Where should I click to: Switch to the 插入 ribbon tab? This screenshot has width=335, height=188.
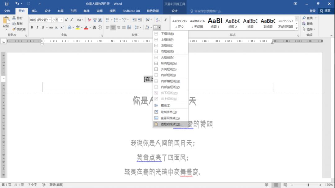(34, 11)
